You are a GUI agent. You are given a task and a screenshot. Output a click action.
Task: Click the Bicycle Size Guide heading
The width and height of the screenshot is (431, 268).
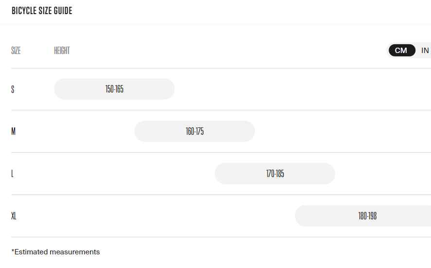[42, 11]
